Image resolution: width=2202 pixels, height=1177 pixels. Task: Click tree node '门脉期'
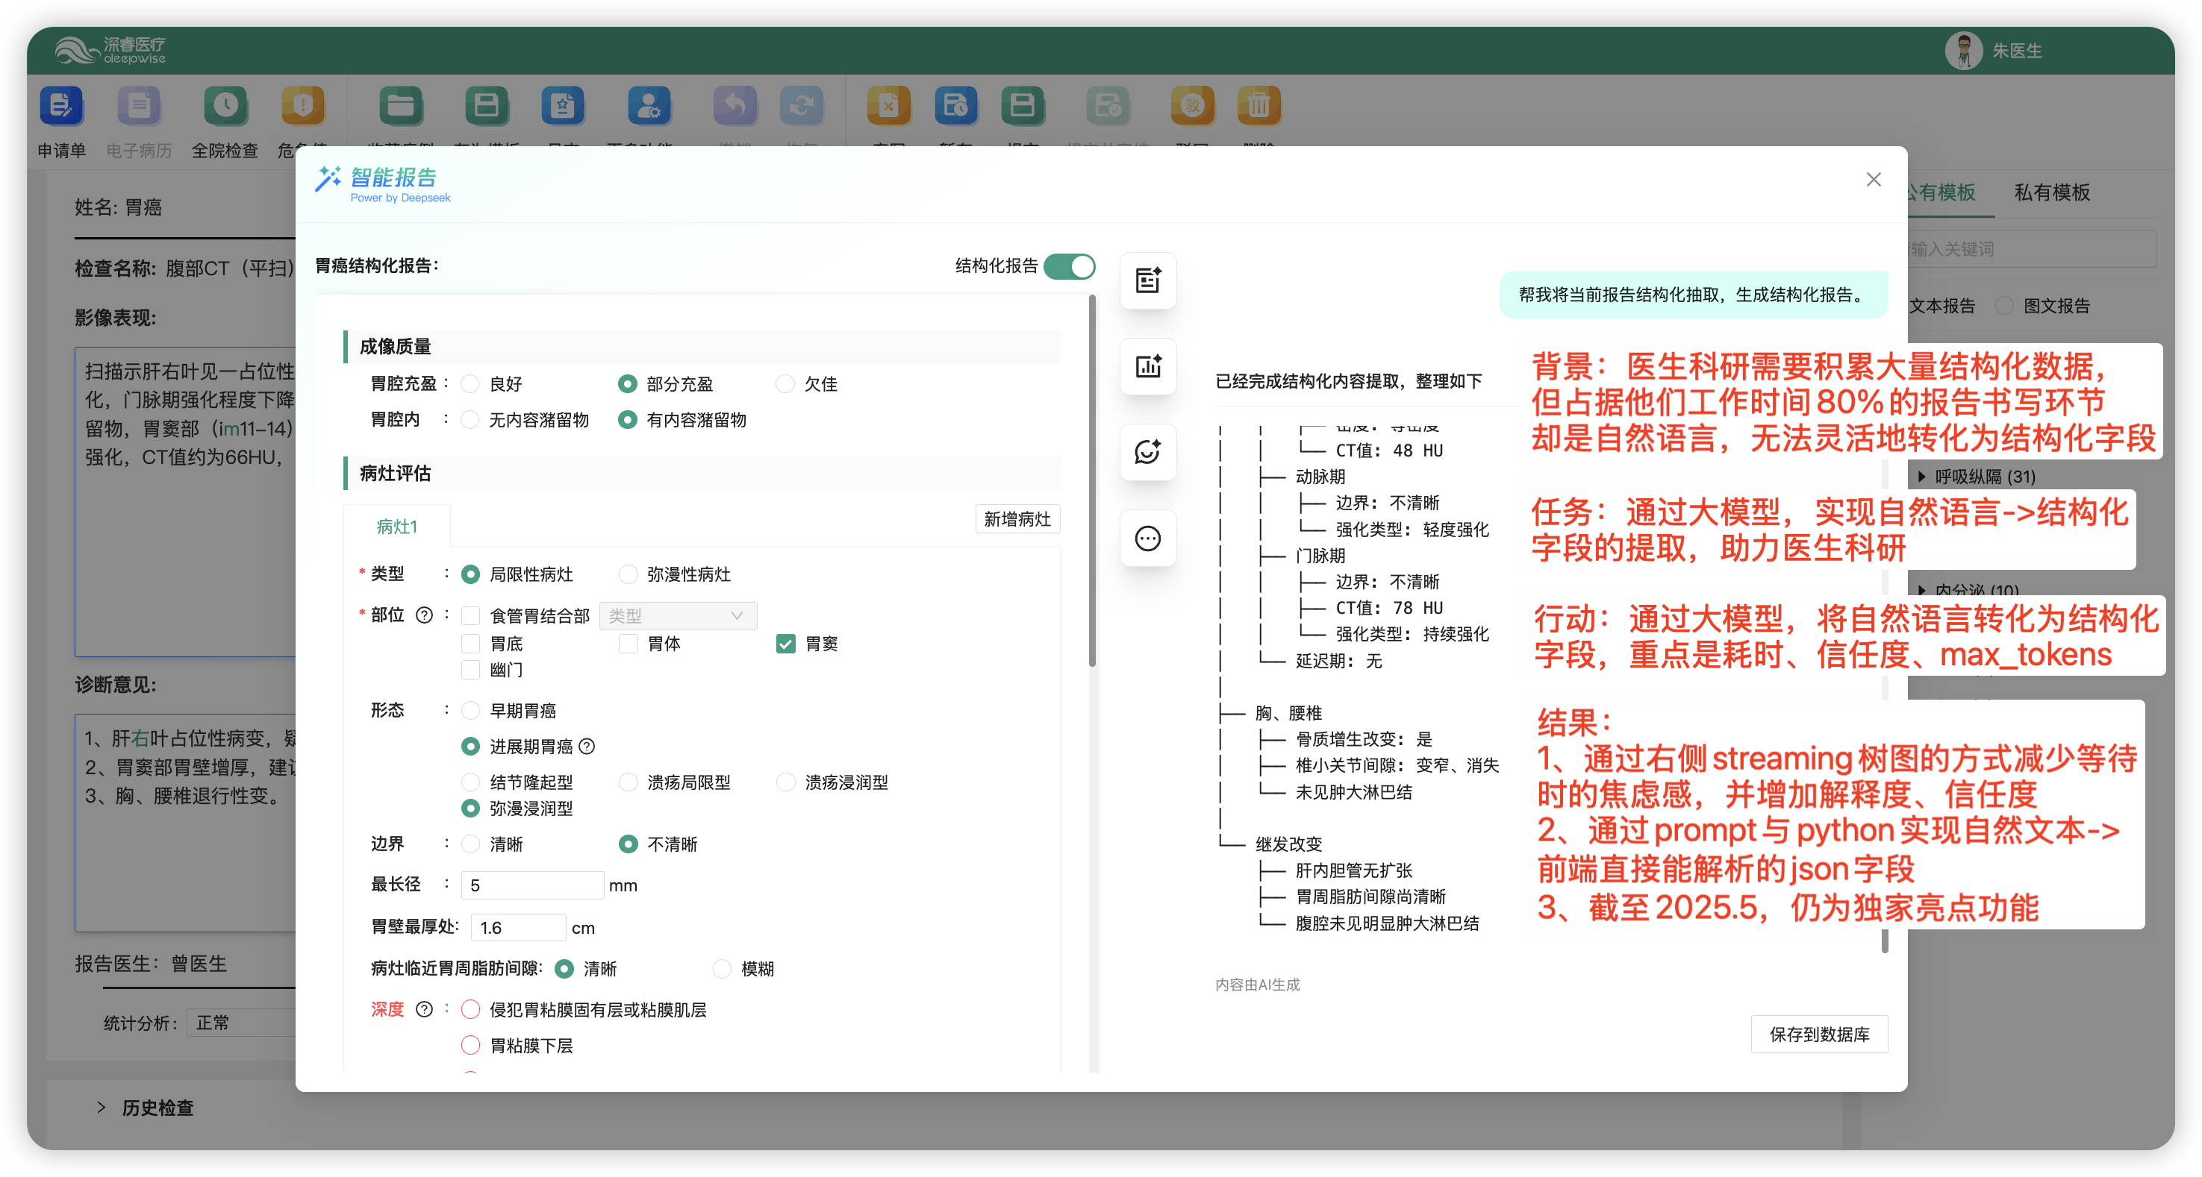click(1320, 555)
